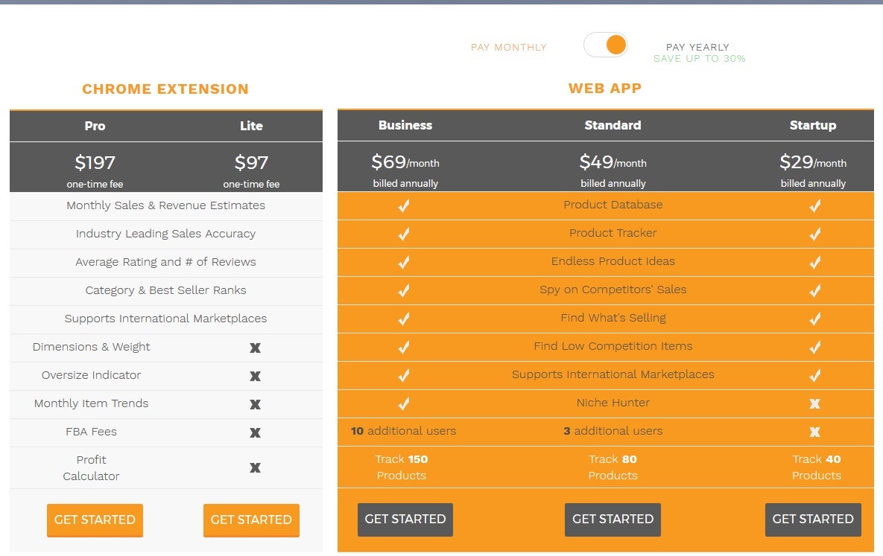Hit Get Started for the Startup plan
The image size is (883, 556).
[x=813, y=520]
